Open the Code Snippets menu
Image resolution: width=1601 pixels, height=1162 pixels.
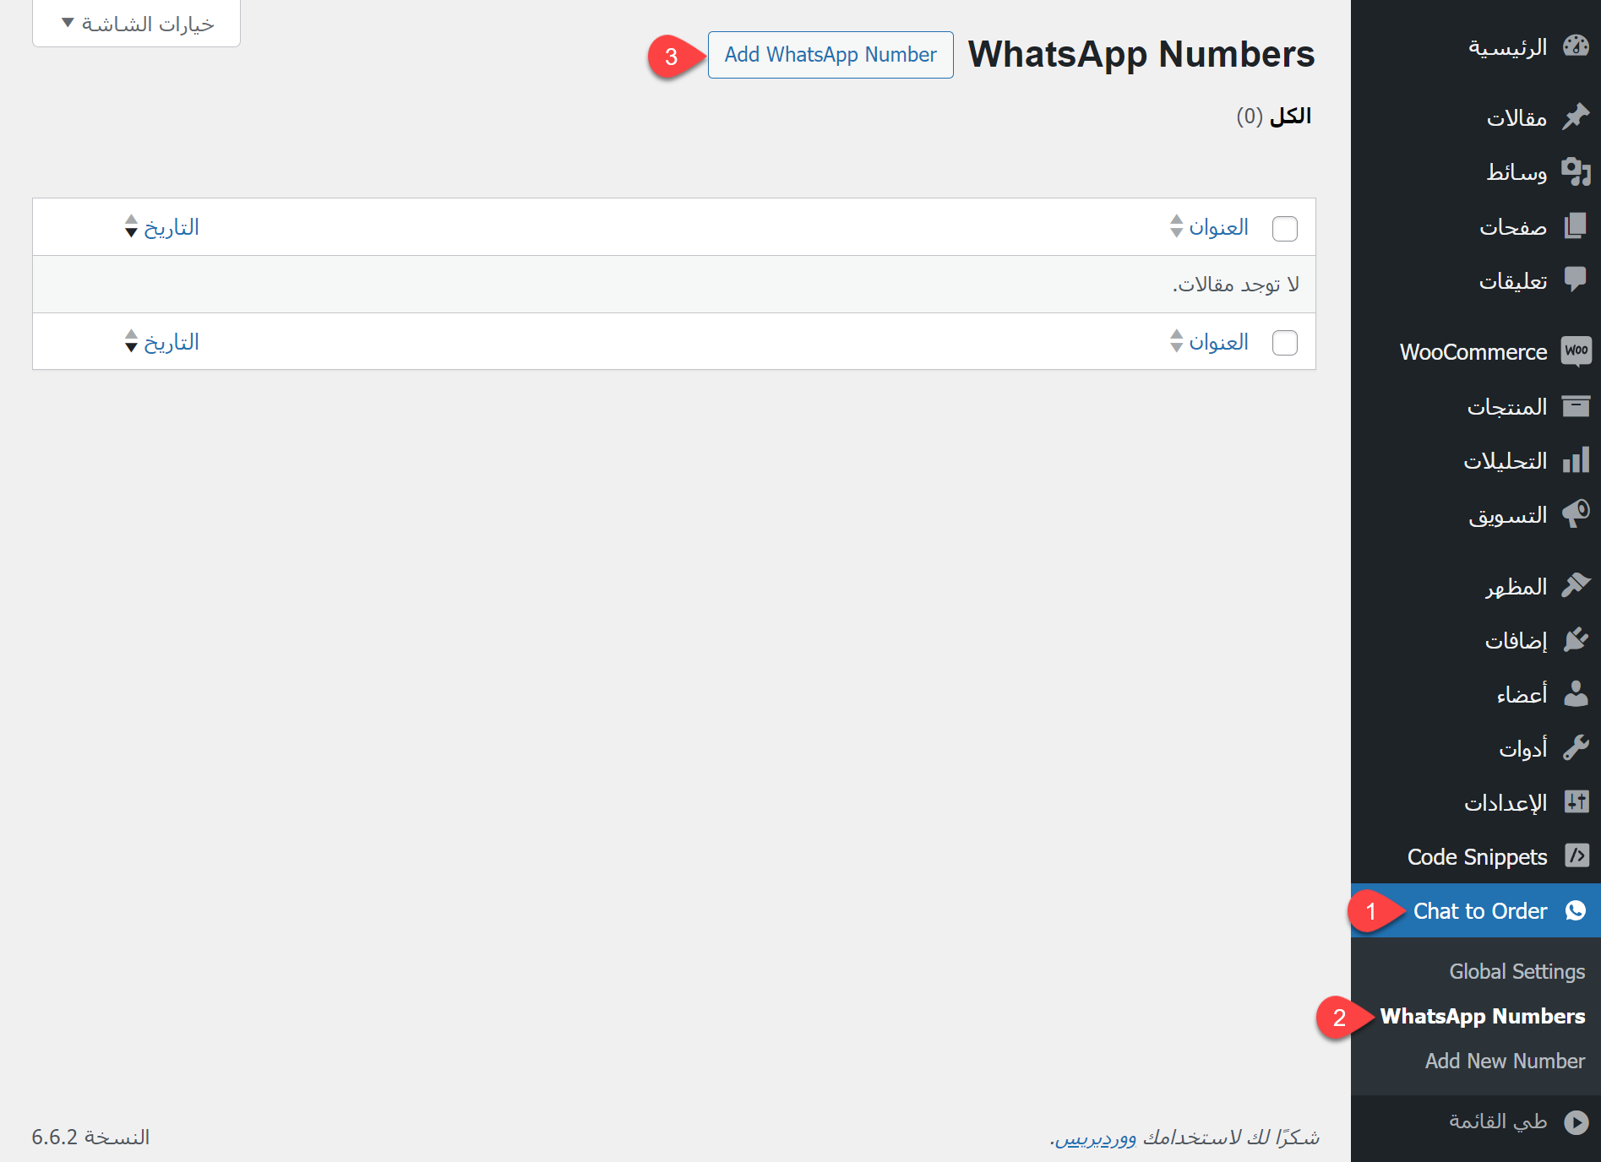(1476, 856)
